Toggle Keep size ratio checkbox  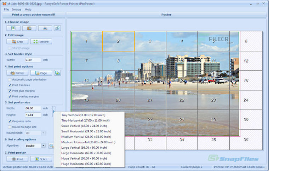pyautogui.click(x=10, y=121)
